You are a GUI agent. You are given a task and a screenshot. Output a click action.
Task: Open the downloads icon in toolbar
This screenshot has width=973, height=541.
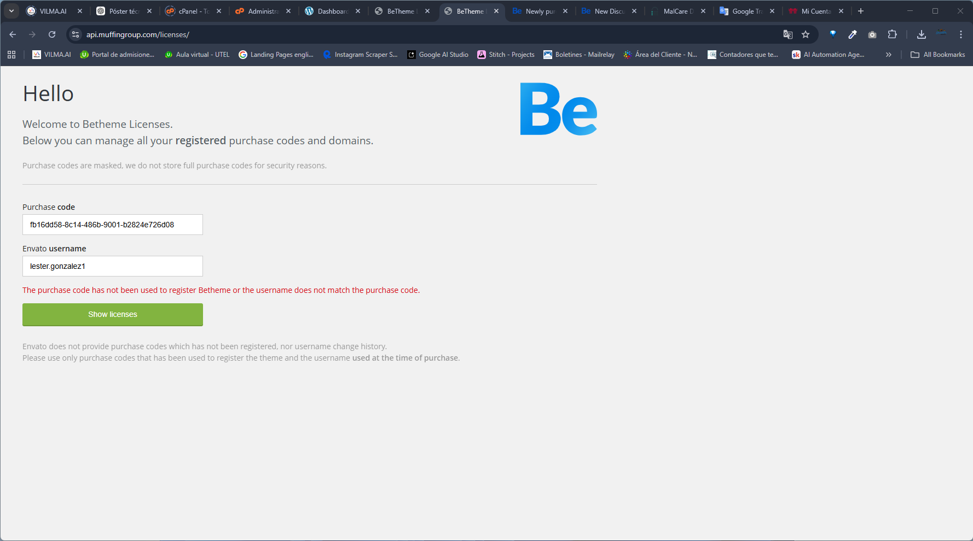click(922, 34)
